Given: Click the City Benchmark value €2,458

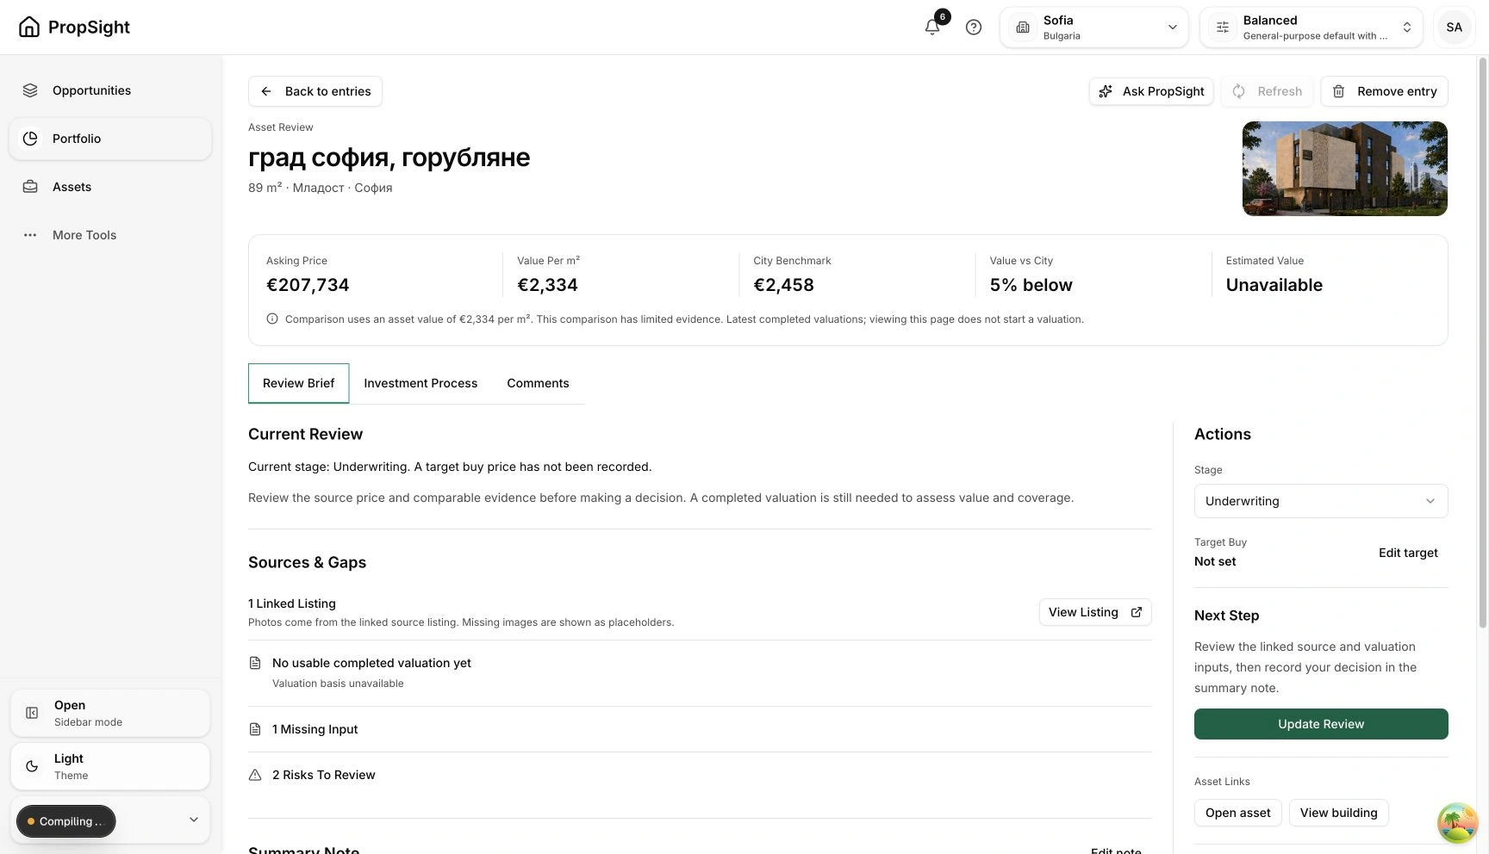Looking at the screenshot, I should pyautogui.click(x=783, y=285).
